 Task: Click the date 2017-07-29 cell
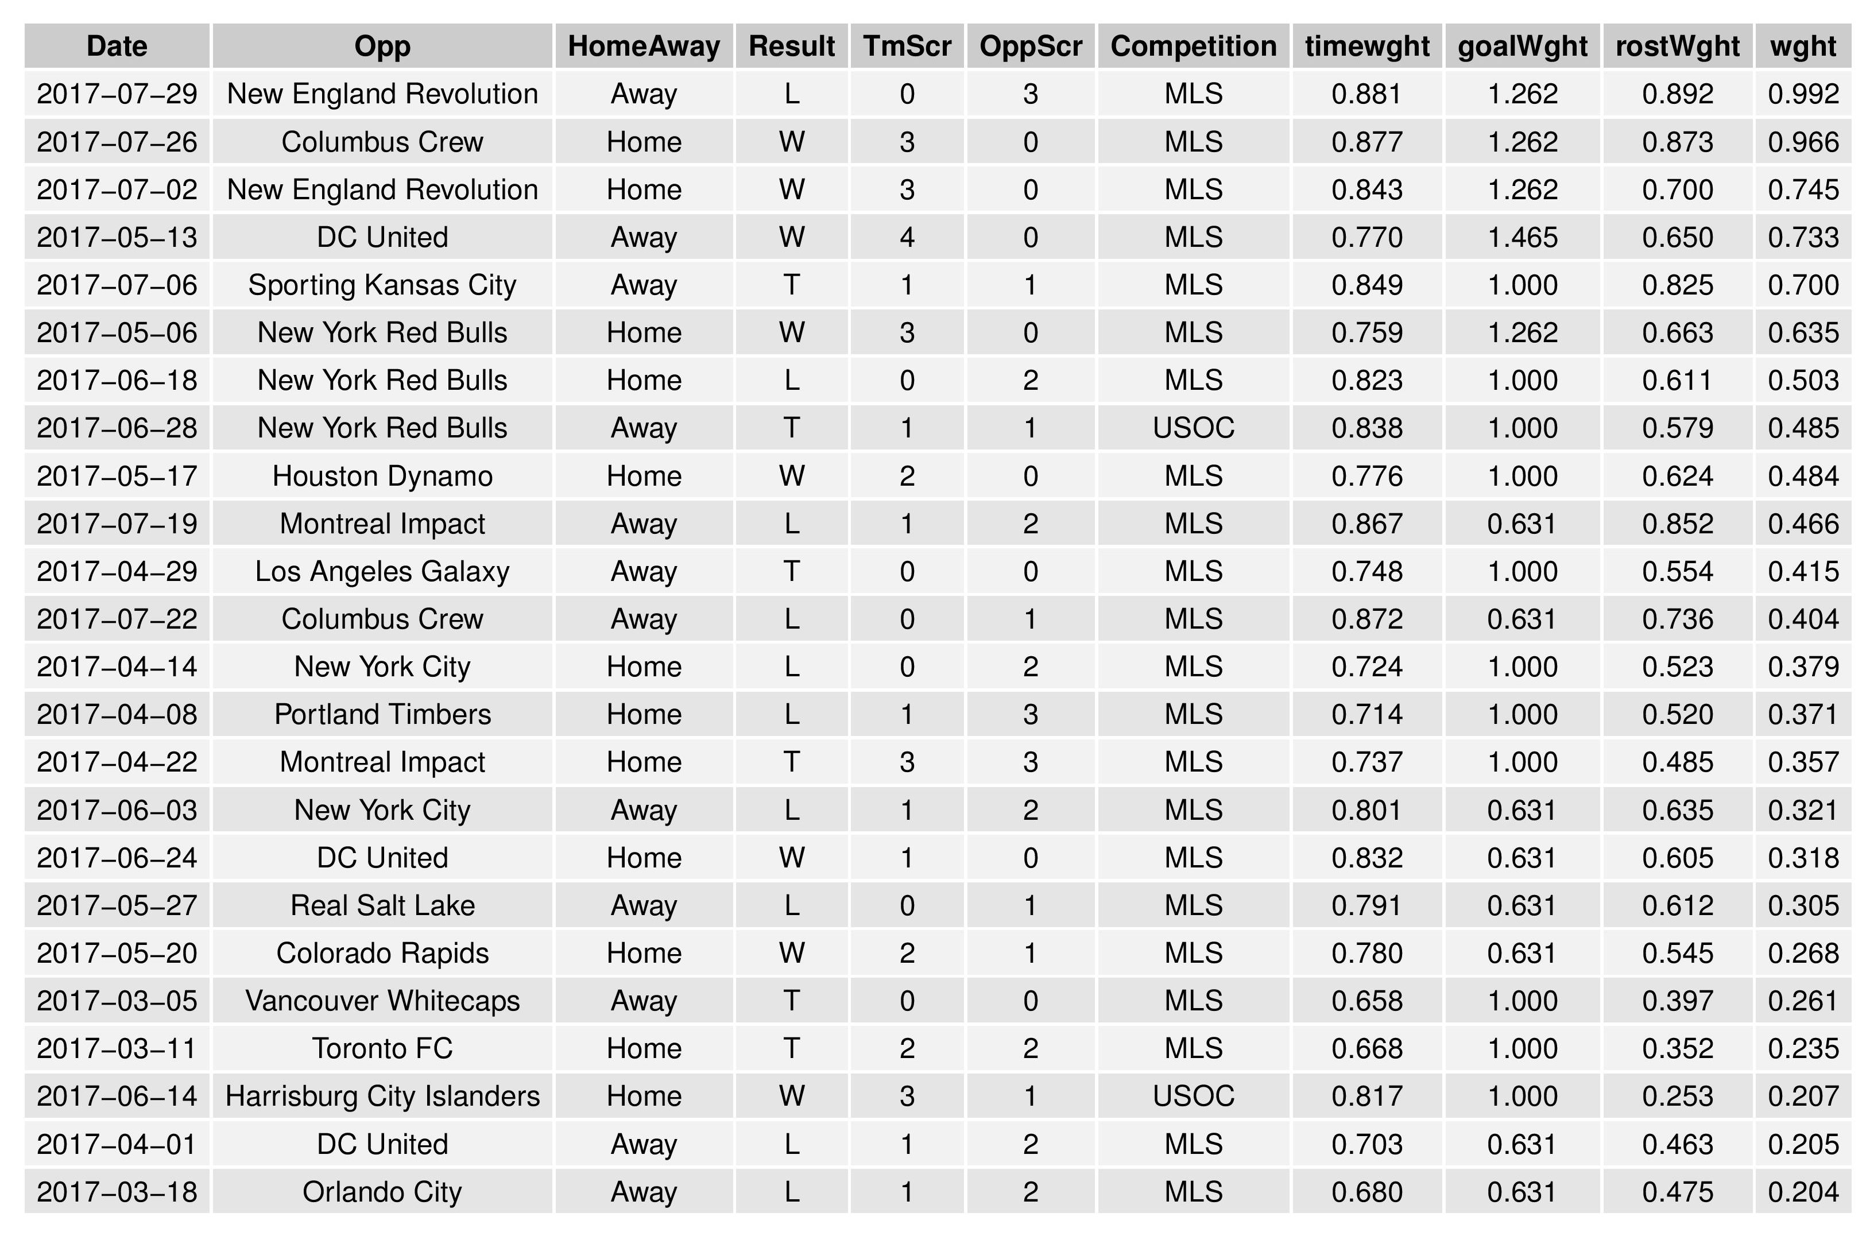point(117,94)
